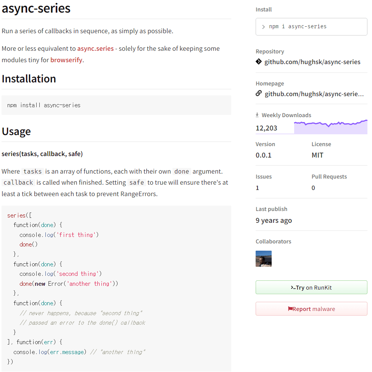Open the browserify link
Image resolution: width=372 pixels, height=372 pixels.
tap(66, 60)
